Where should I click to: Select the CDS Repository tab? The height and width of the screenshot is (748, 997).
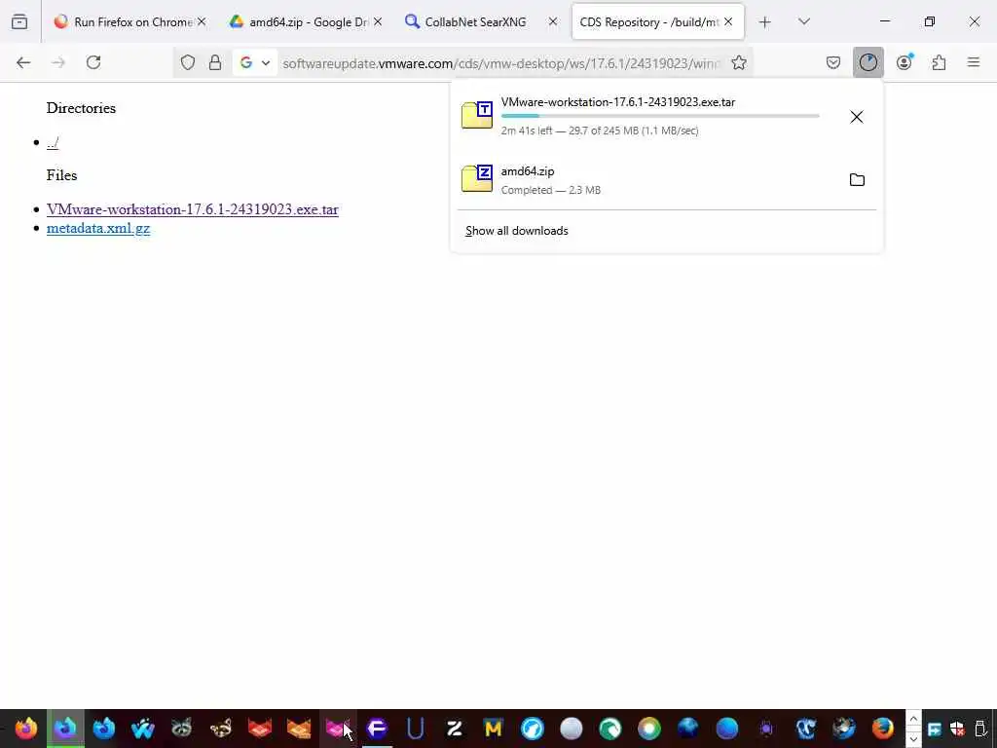[x=657, y=22]
